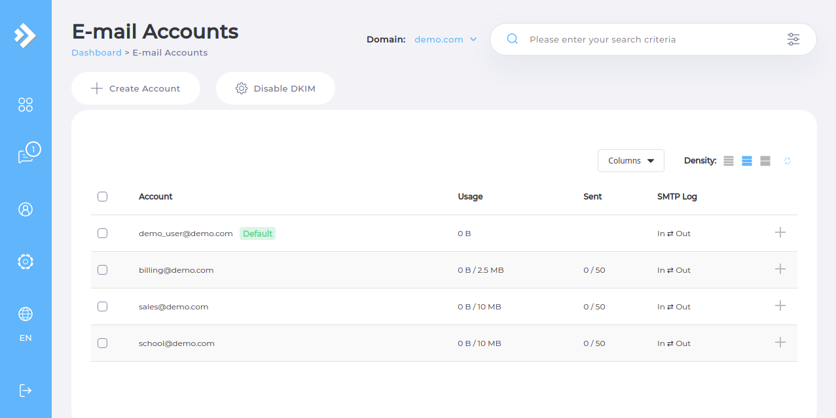This screenshot has width=836, height=418.
Task: Click the Disable DKIM button
Action: (276, 88)
